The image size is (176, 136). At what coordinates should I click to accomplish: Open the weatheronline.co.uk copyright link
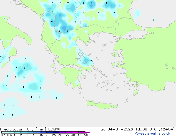[153, 134]
